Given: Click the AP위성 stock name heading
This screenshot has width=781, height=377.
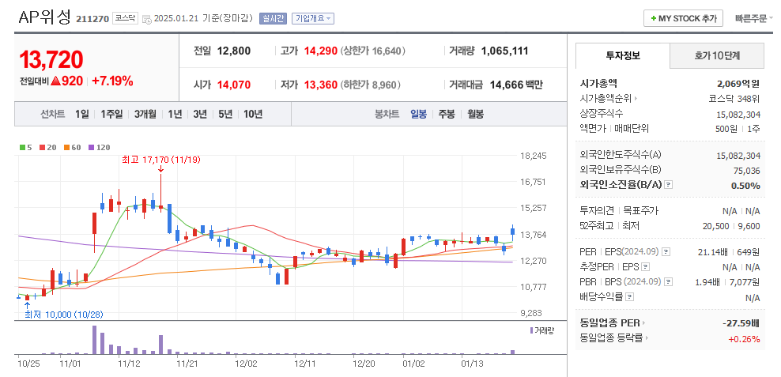Looking at the screenshot, I should (x=45, y=17).
